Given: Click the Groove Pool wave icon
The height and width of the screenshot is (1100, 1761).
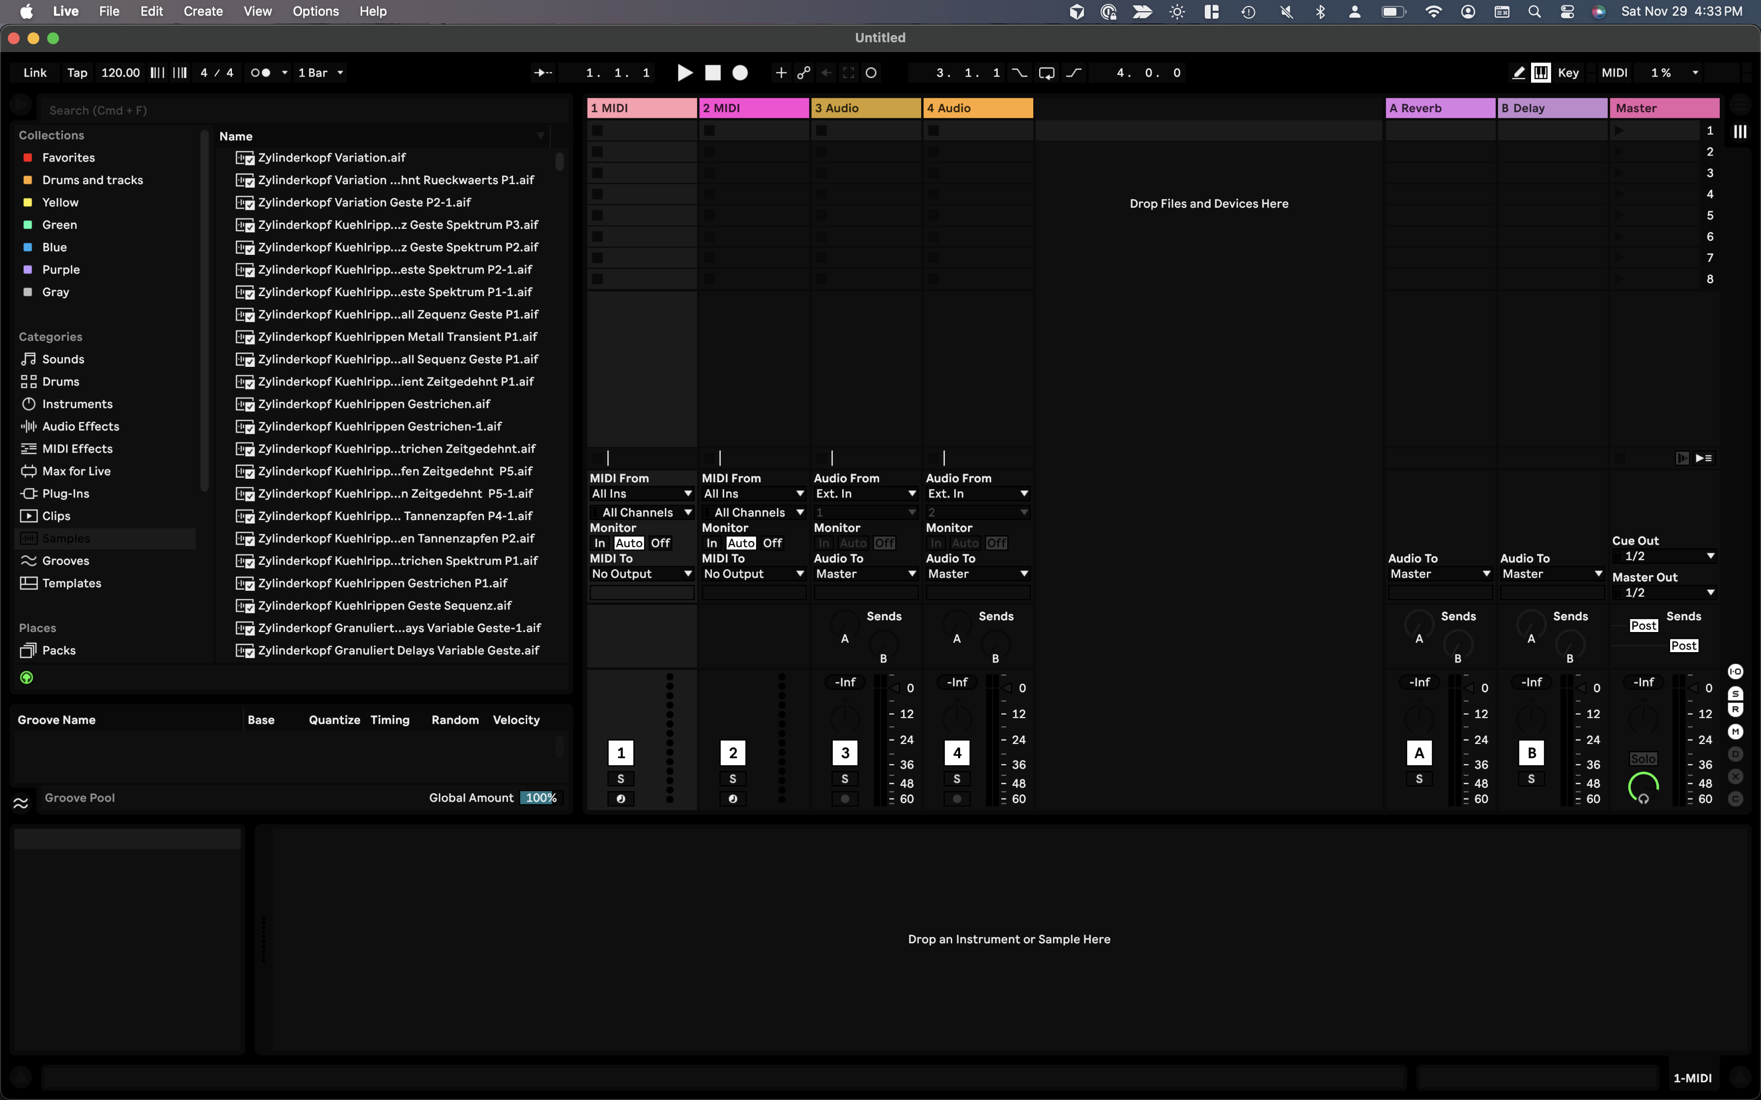Looking at the screenshot, I should (20, 803).
